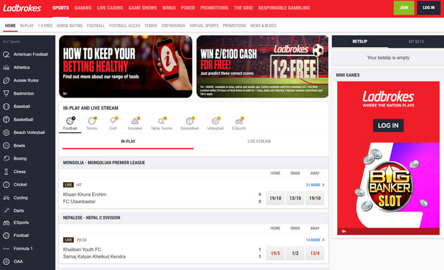
Task: Open the Win £/€100 Cash 1-2-Free banner
Action: click(262, 66)
